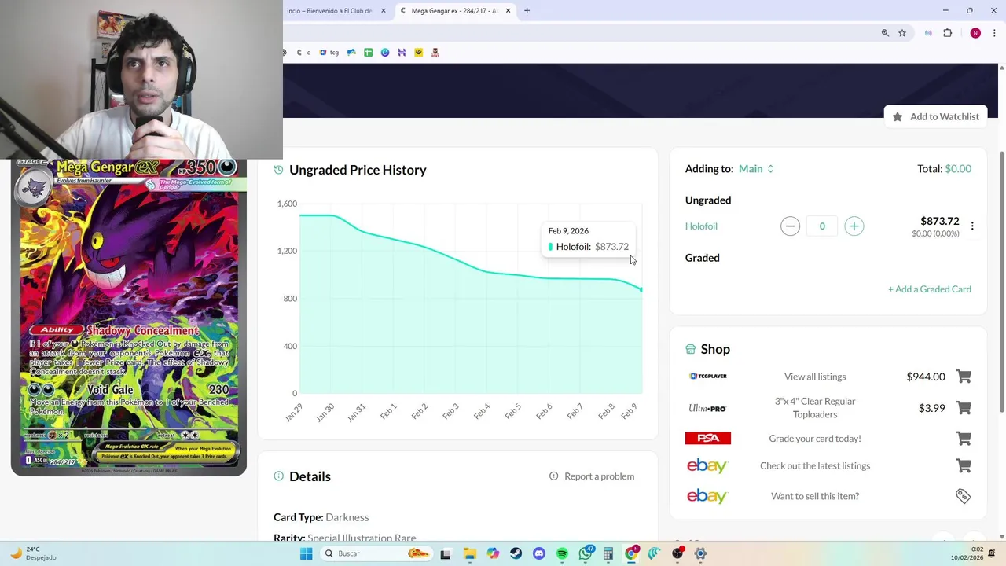This screenshot has width=1006, height=566.
Task: Click the taskbar Buscar search box
Action: (x=376, y=553)
